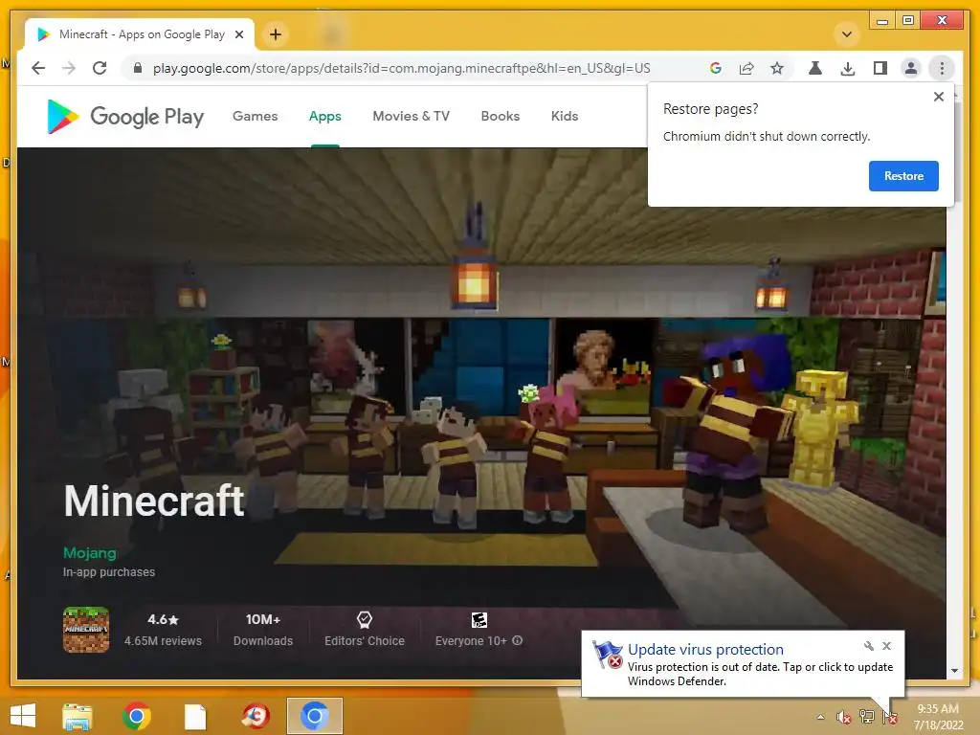980x735 pixels.
Task: Click the Google Play logo
Action: pos(125,116)
